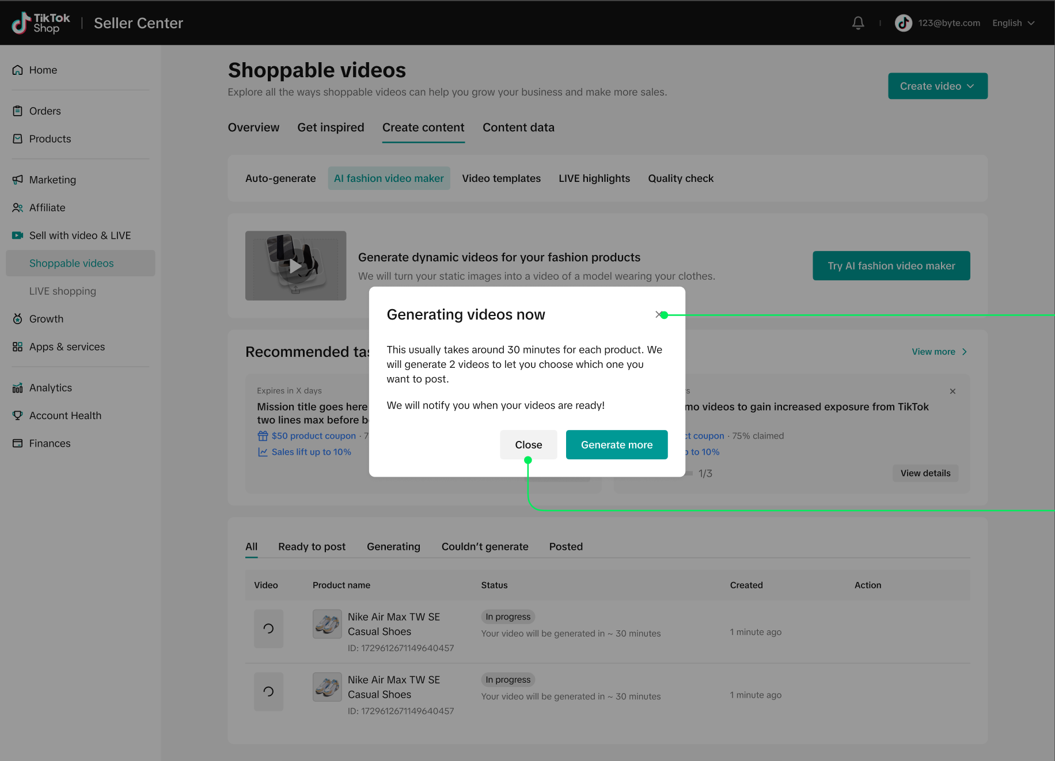
Task: Switch to the Content data tab
Action: (x=518, y=128)
